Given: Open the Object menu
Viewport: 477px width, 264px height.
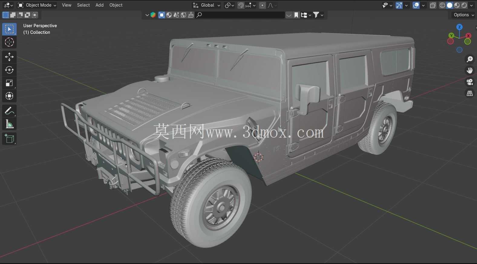Looking at the screenshot, I should coord(116,5).
